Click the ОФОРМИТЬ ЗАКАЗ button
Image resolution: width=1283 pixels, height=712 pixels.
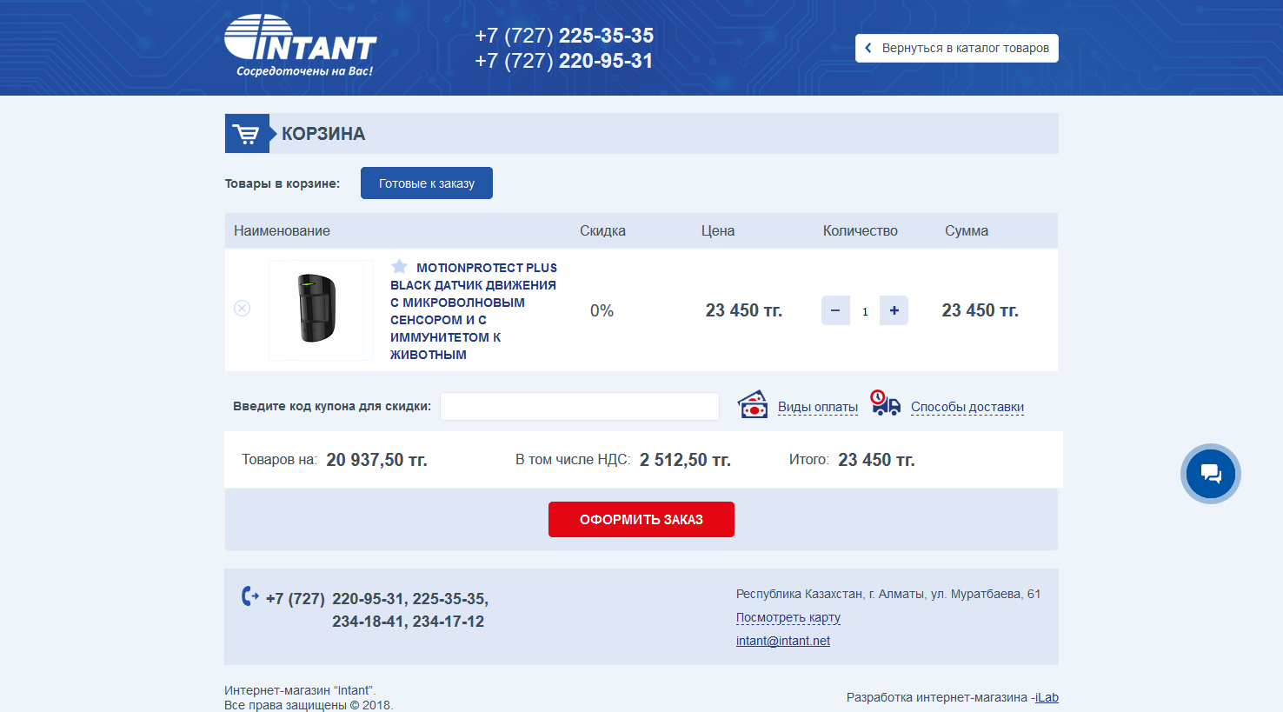(x=641, y=519)
